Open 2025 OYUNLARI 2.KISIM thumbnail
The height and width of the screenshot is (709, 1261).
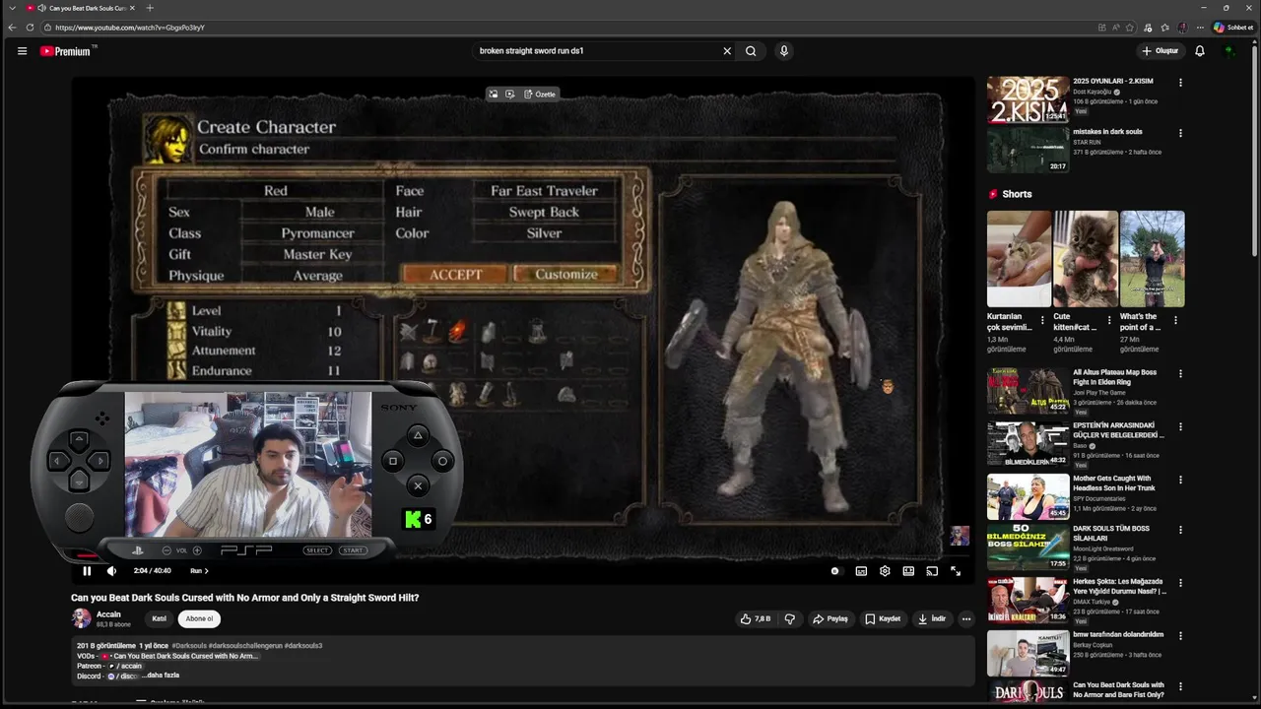(1028, 98)
